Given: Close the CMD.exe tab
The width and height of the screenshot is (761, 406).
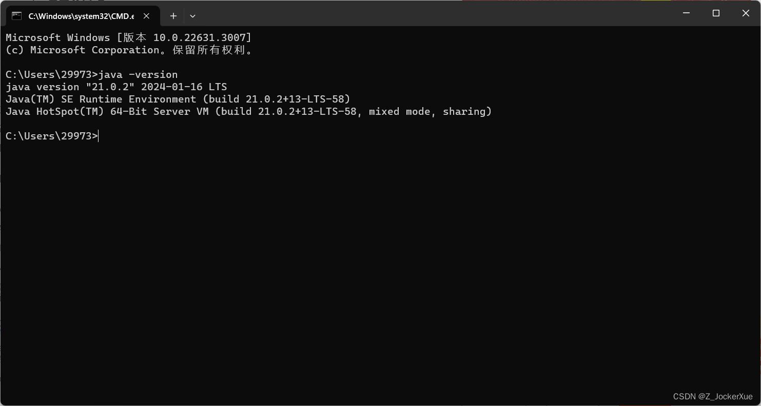Looking at the screenshot, I should [146, 16].
